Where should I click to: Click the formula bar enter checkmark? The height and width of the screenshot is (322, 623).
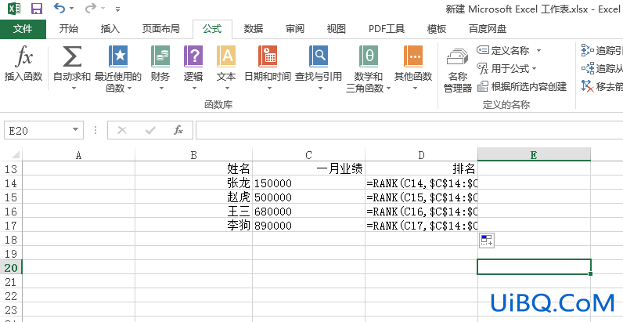150,130
